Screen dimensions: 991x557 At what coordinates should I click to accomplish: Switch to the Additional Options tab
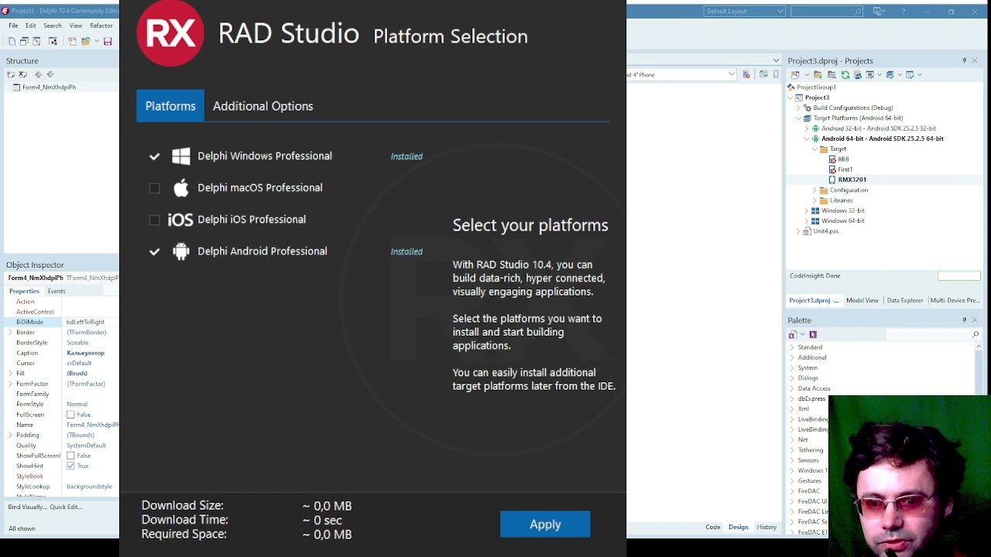263,106
